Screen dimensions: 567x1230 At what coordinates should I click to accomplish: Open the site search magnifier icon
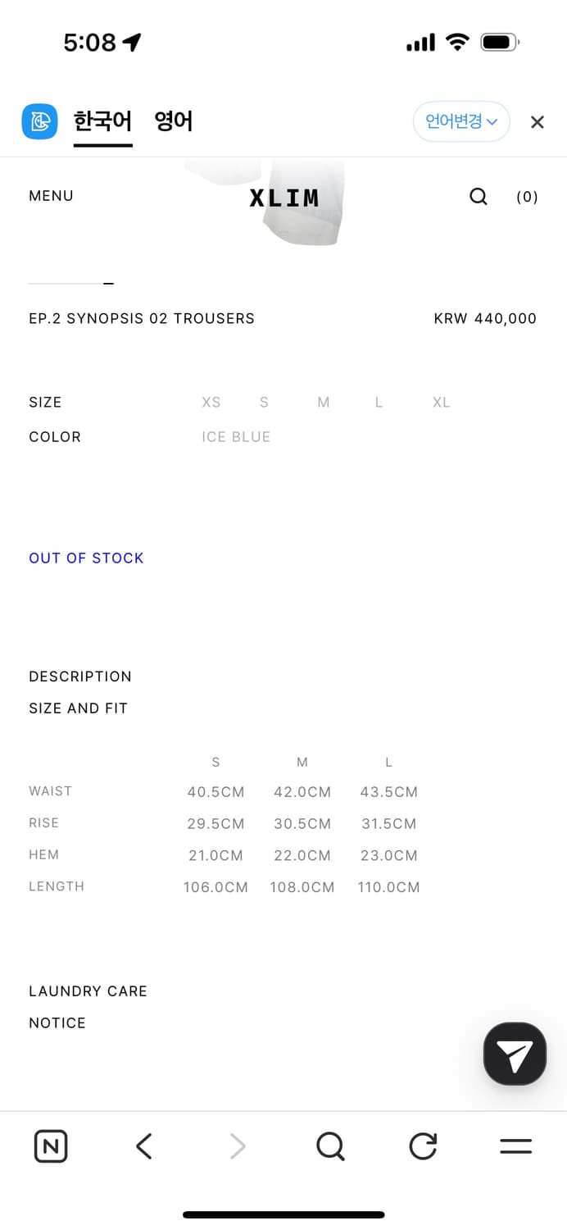coord(479,196)
